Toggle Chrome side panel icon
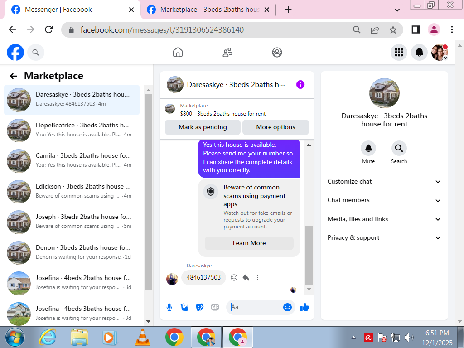Screen dimensions: 464x348 416,29
